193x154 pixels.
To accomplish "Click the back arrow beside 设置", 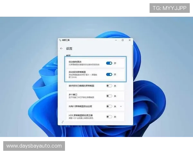I will tap(61, 48).
